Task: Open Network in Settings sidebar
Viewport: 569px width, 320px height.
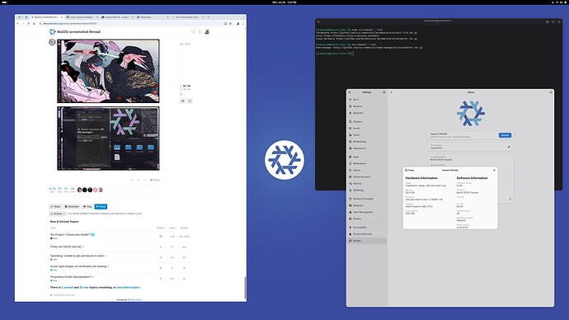Action: pyautogui.click(x=367, y=106)
